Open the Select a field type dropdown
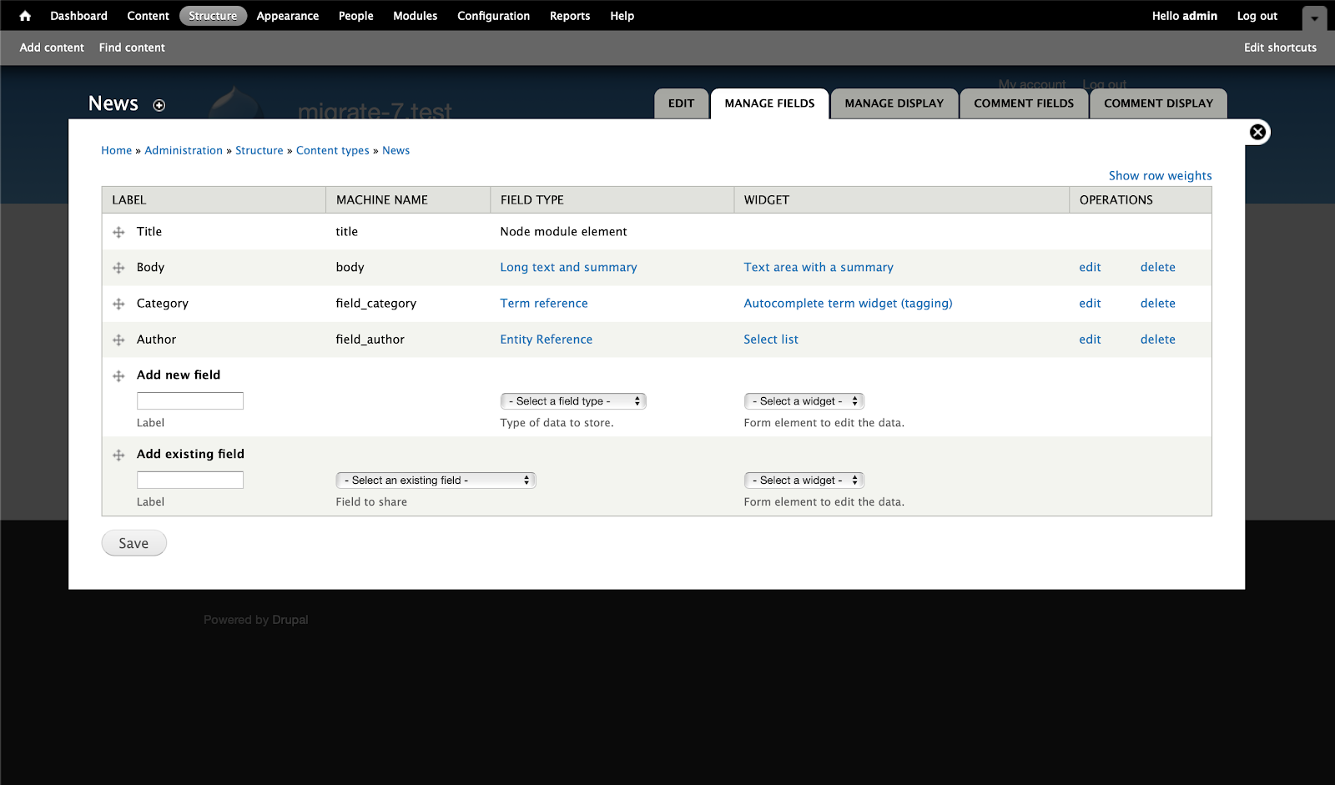The image size is (1335, 785). pyautogui.click(x=572, y=400)
